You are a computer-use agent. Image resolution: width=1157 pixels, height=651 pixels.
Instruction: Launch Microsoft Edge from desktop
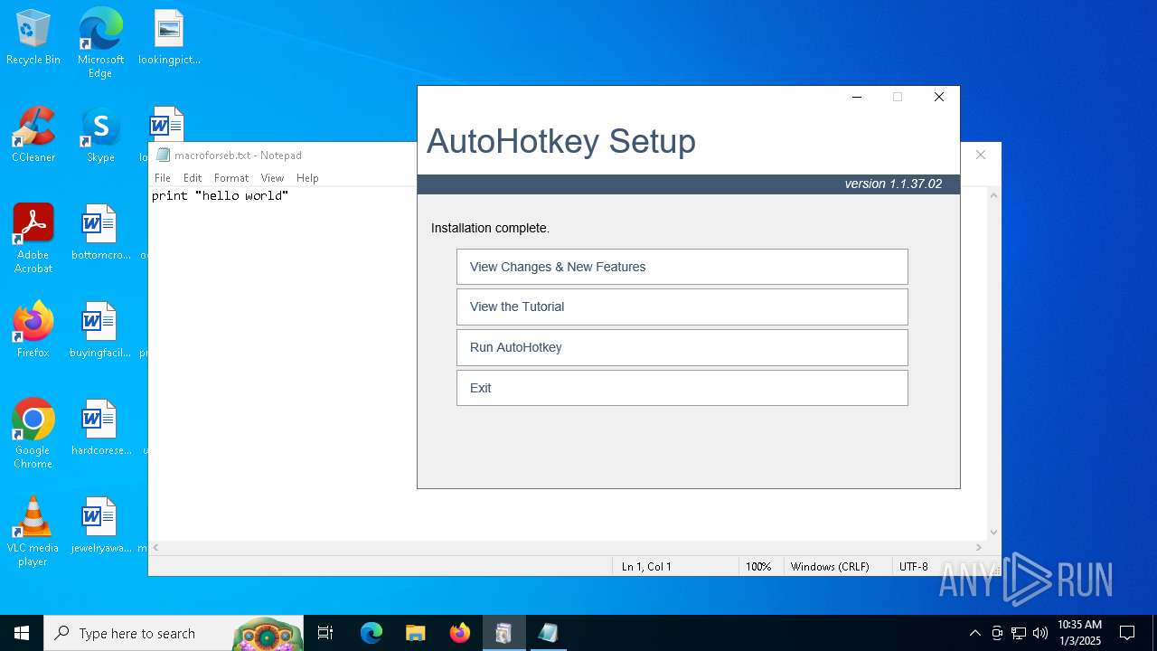pyautogui.click(x=100, y=43)
